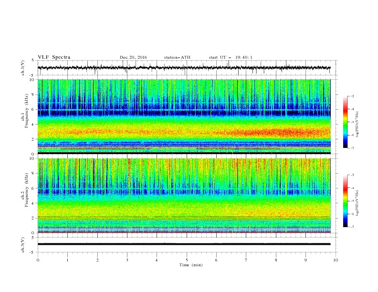Click time axis tick label "9"
The height and width of the screenshot is (292, 378).
[305, 260]
